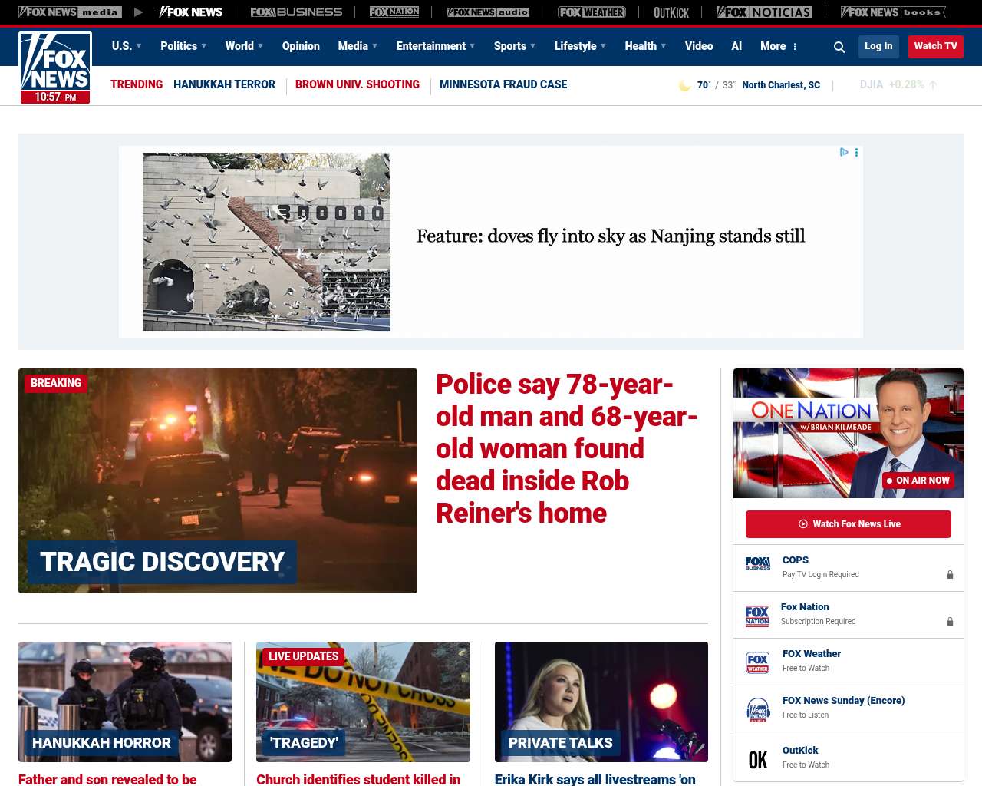The height and width of the screenshot is (786, 982).
Task: Click the ad options three-dot icon
Action: tap(857, 153)
